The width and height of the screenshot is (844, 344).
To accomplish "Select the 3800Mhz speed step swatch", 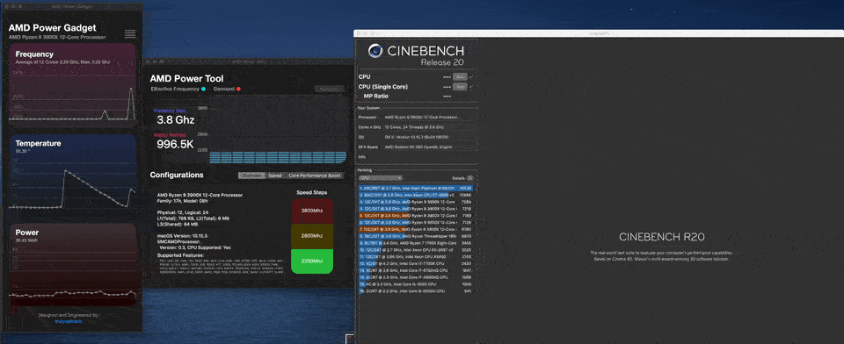I will coord(312,211).
